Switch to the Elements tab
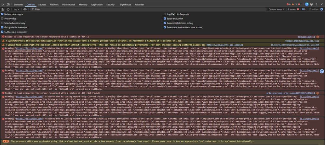The width and height of the screenshot is (325, 145). click(18, 5)
